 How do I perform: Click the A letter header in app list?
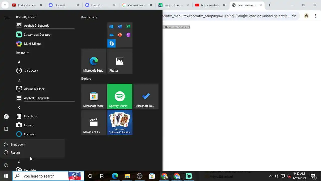click(19, 80)
